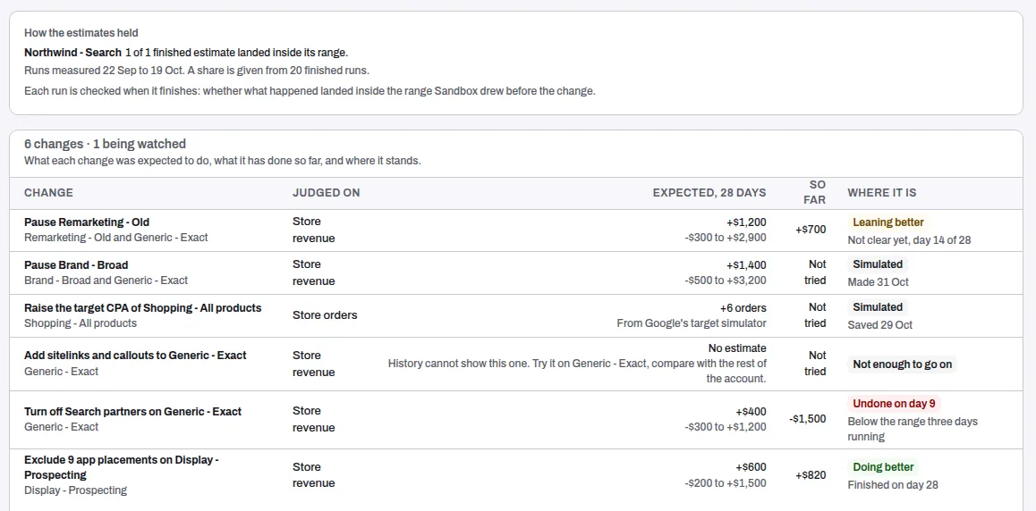Click the '+$1,400' expected value
This screenshot has height=511, width=1036.
(746, 265)
